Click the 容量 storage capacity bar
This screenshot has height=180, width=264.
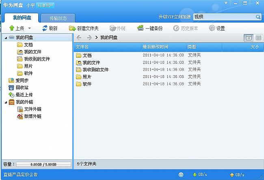43,165
